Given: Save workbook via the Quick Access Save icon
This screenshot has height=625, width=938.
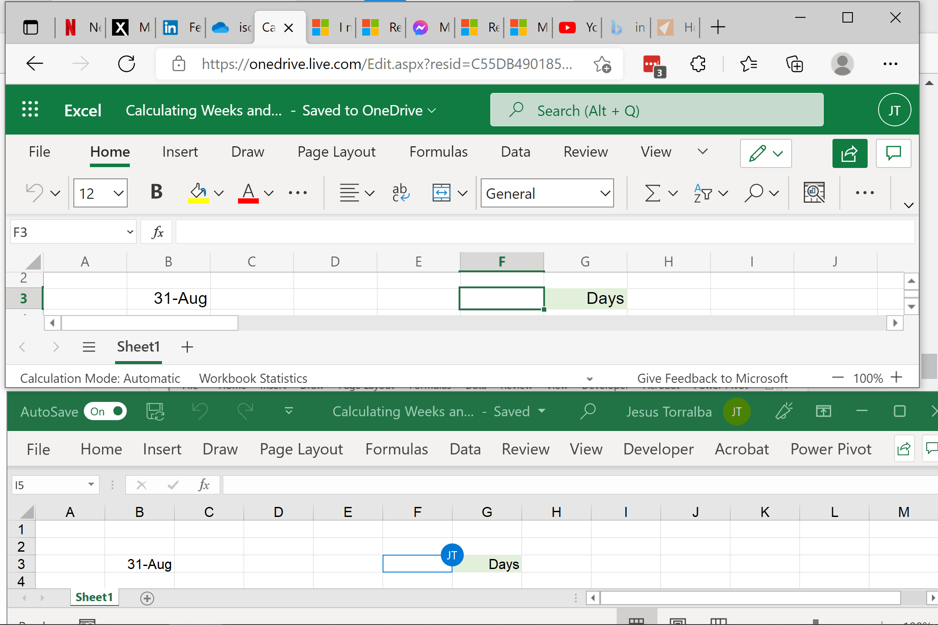Looking at the screenshot, I should [155, 411].
